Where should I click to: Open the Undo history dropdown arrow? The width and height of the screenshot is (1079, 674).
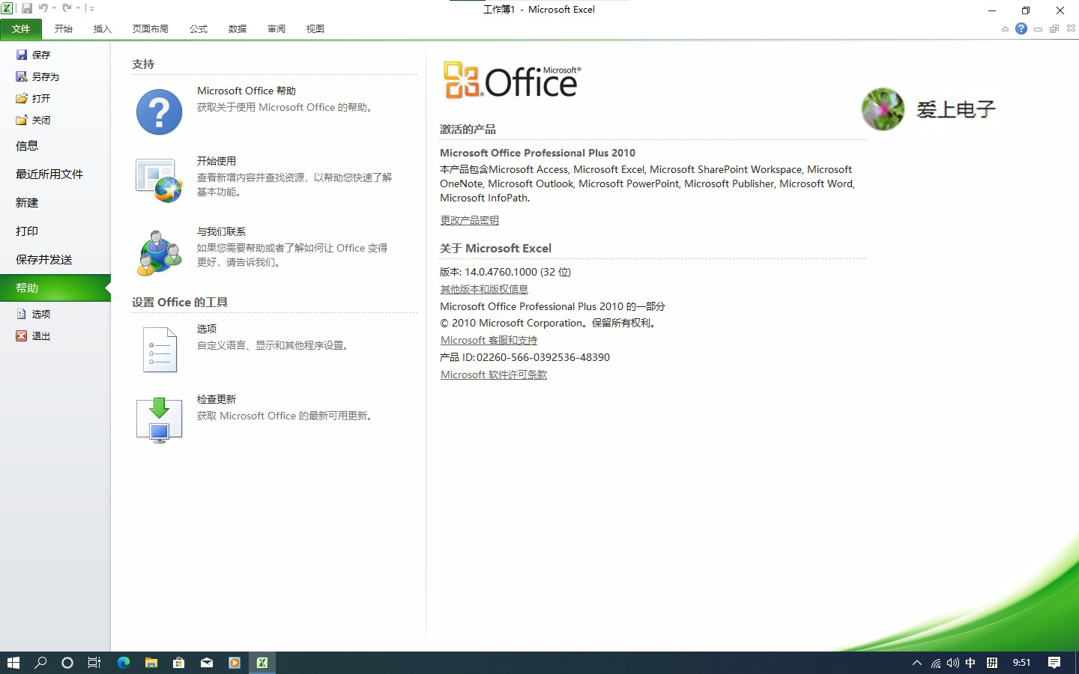pos(54,9)
